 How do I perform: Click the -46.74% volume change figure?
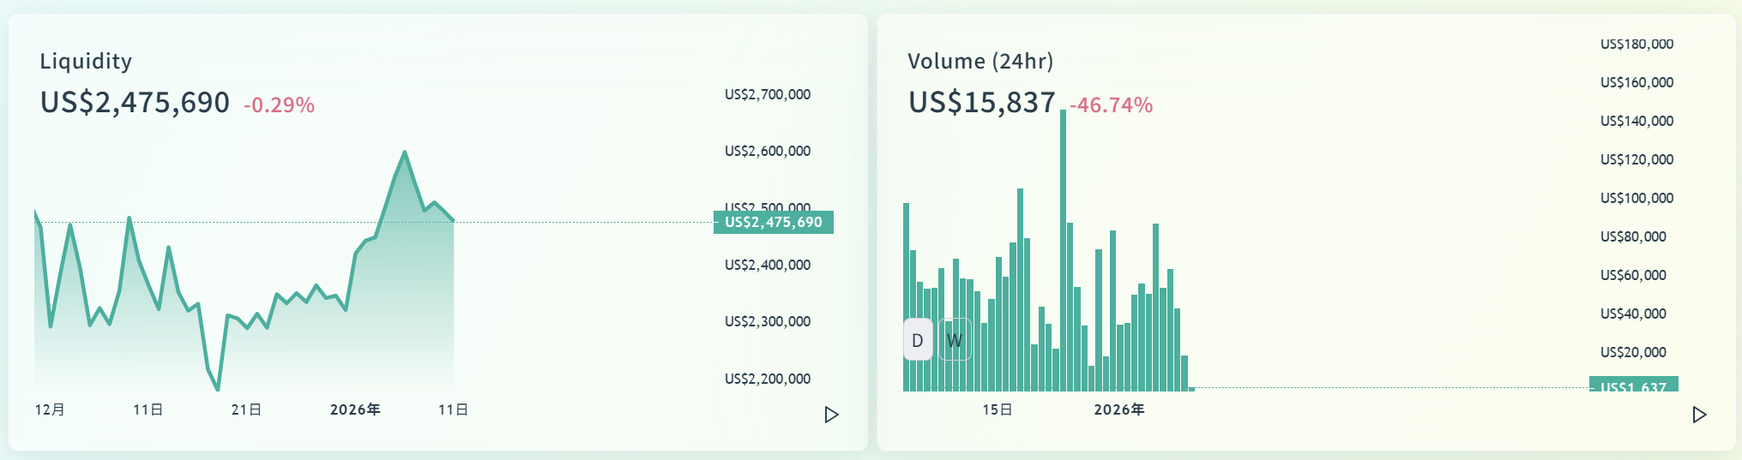tap(1111, 105)
